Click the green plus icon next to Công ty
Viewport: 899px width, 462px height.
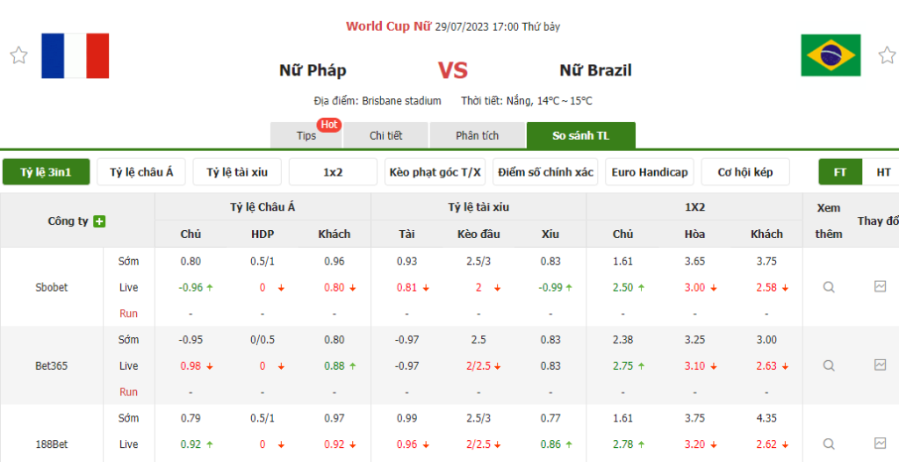pos(99,221)
